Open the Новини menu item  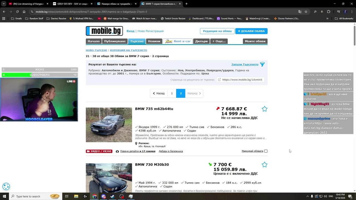point(154,41)
